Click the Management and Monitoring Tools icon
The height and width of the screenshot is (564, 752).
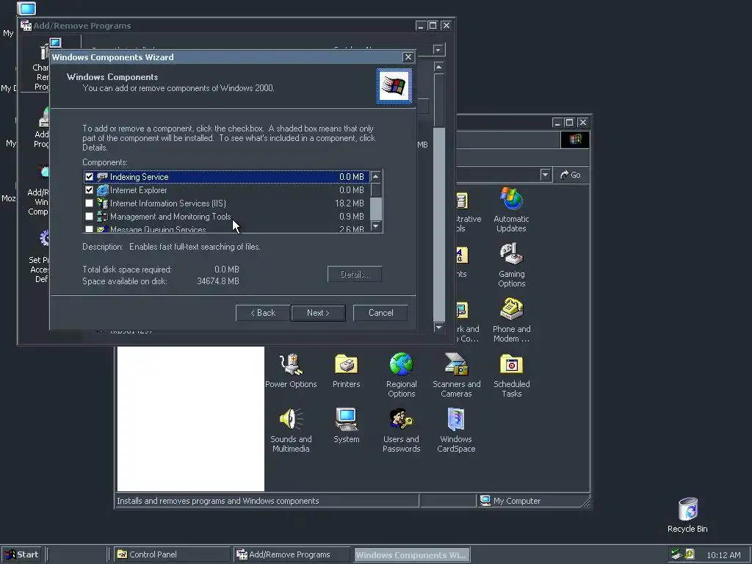point(102,217)
